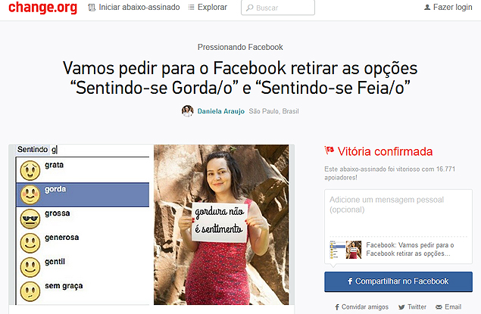Click the Convidar amigos Facebook icon
This screenshot has height=314, width=481.
click(x=337, y=307)
